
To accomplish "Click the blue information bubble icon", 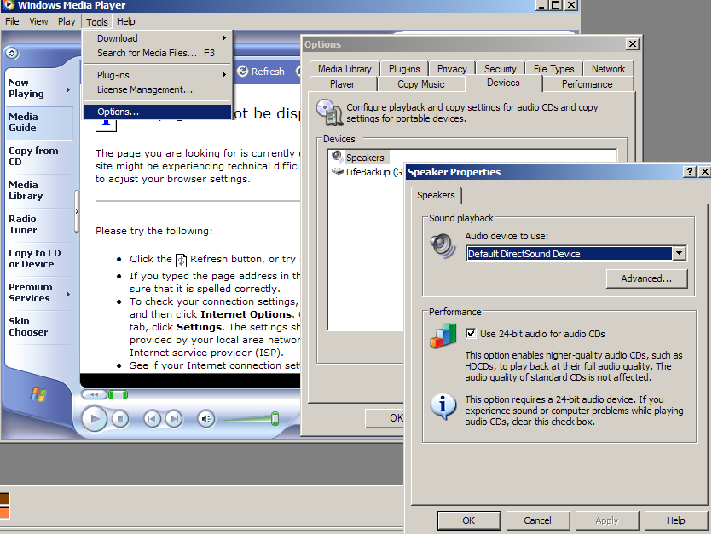I will [443, 406].
